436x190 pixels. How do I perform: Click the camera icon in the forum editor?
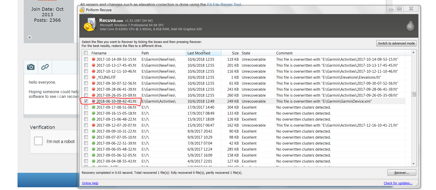[x=31, y=67]
